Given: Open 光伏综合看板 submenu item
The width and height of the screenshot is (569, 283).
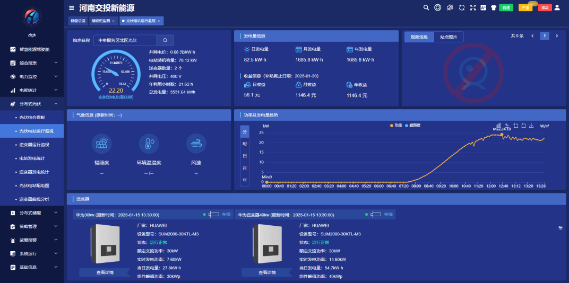Looking at the screenshot, I should point(31,118).
